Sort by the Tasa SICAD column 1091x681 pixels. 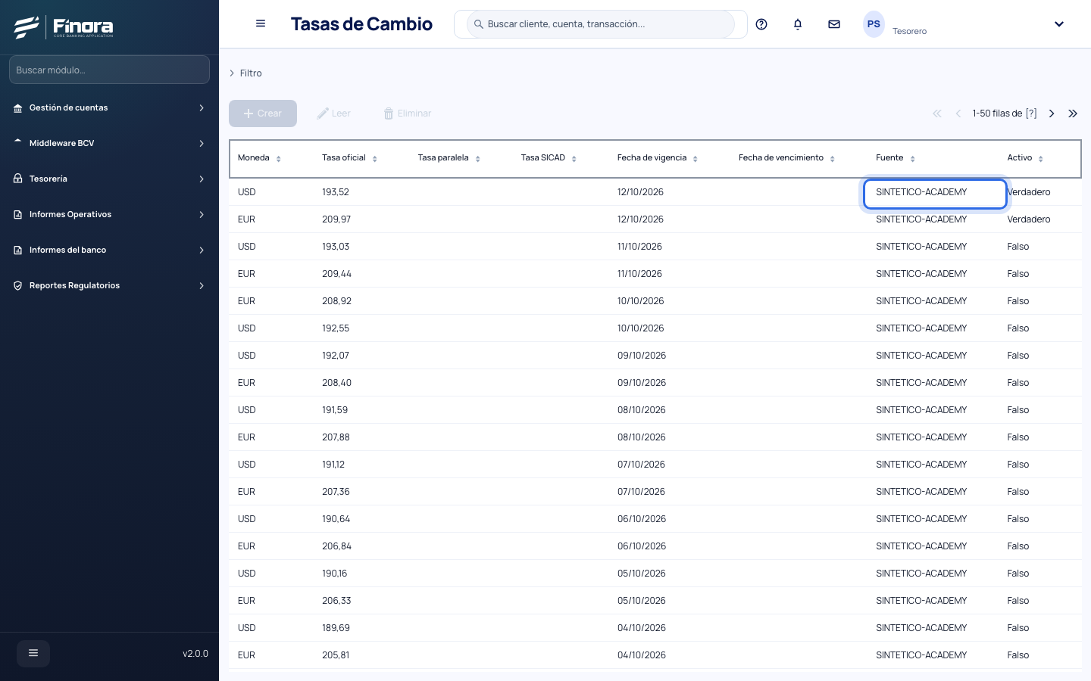[x=574, y=159]
